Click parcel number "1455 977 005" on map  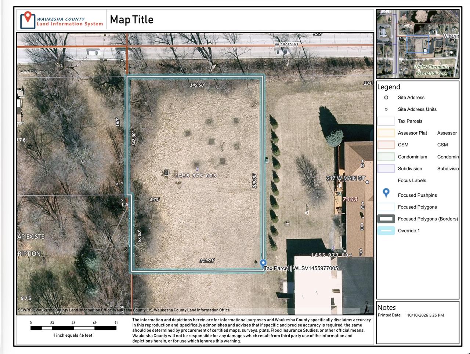pos(196,176)
